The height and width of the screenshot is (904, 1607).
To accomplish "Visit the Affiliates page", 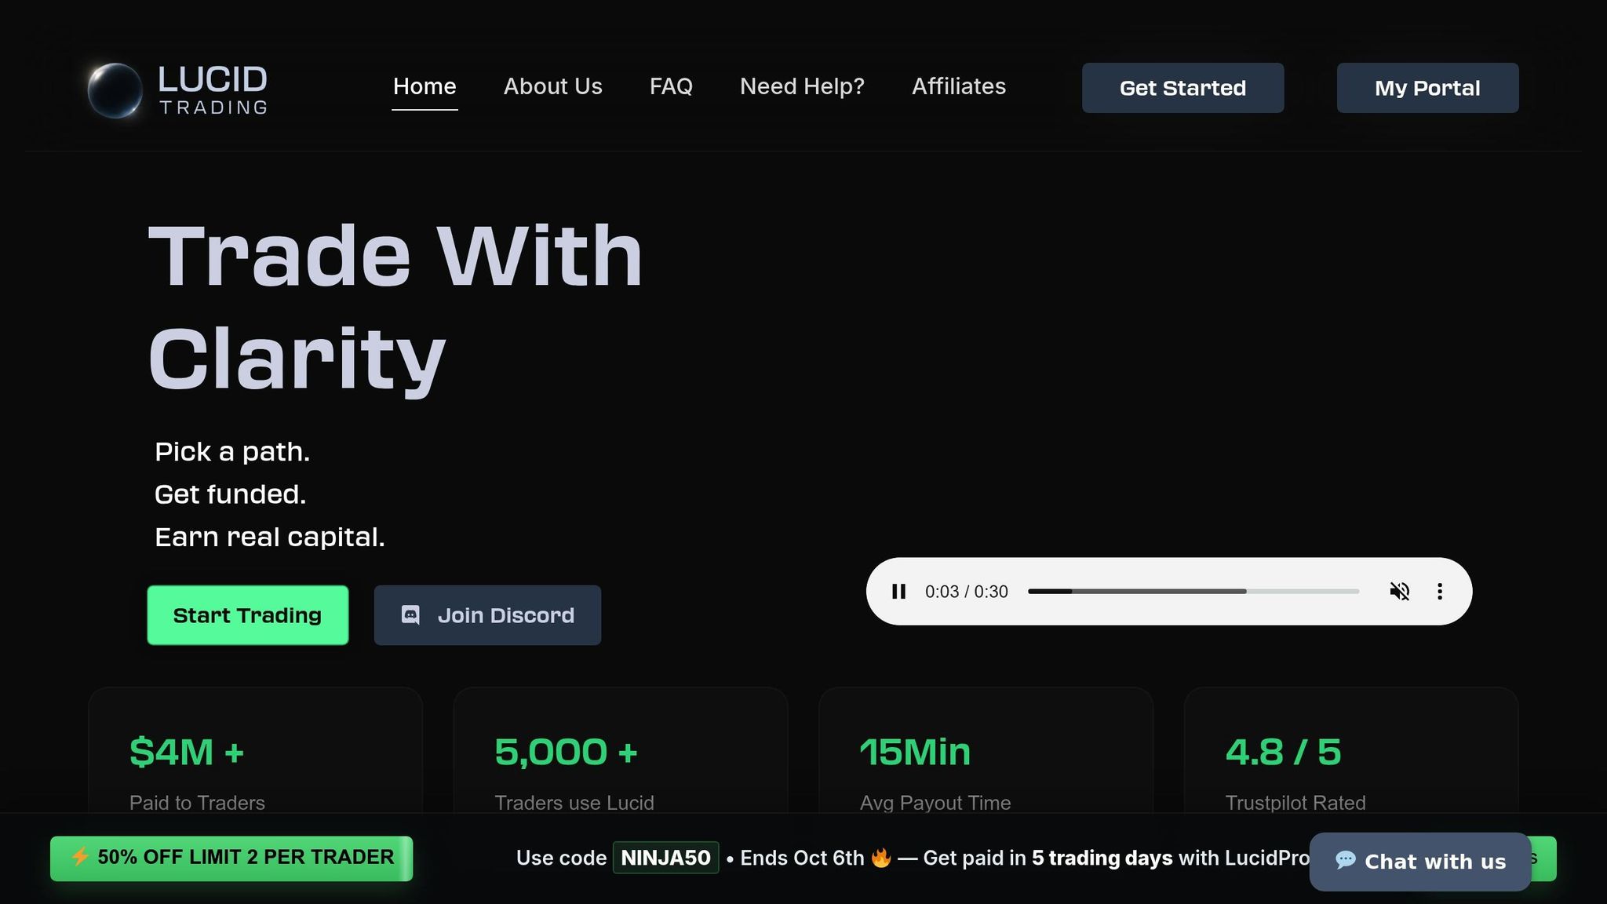I will tap(959, 87).
